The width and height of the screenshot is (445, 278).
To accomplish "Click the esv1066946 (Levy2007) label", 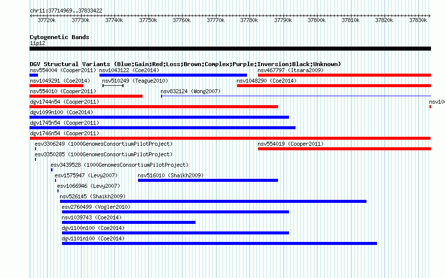I will pyautogui.click(x=88, y=186).
